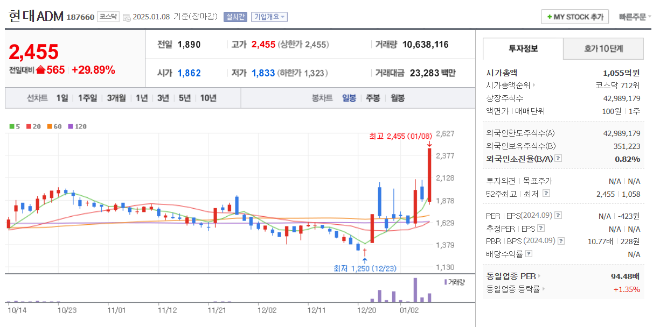Select the 3개월 line chart period
Viewport: 653px width, 327px height.
pos(116,98)
